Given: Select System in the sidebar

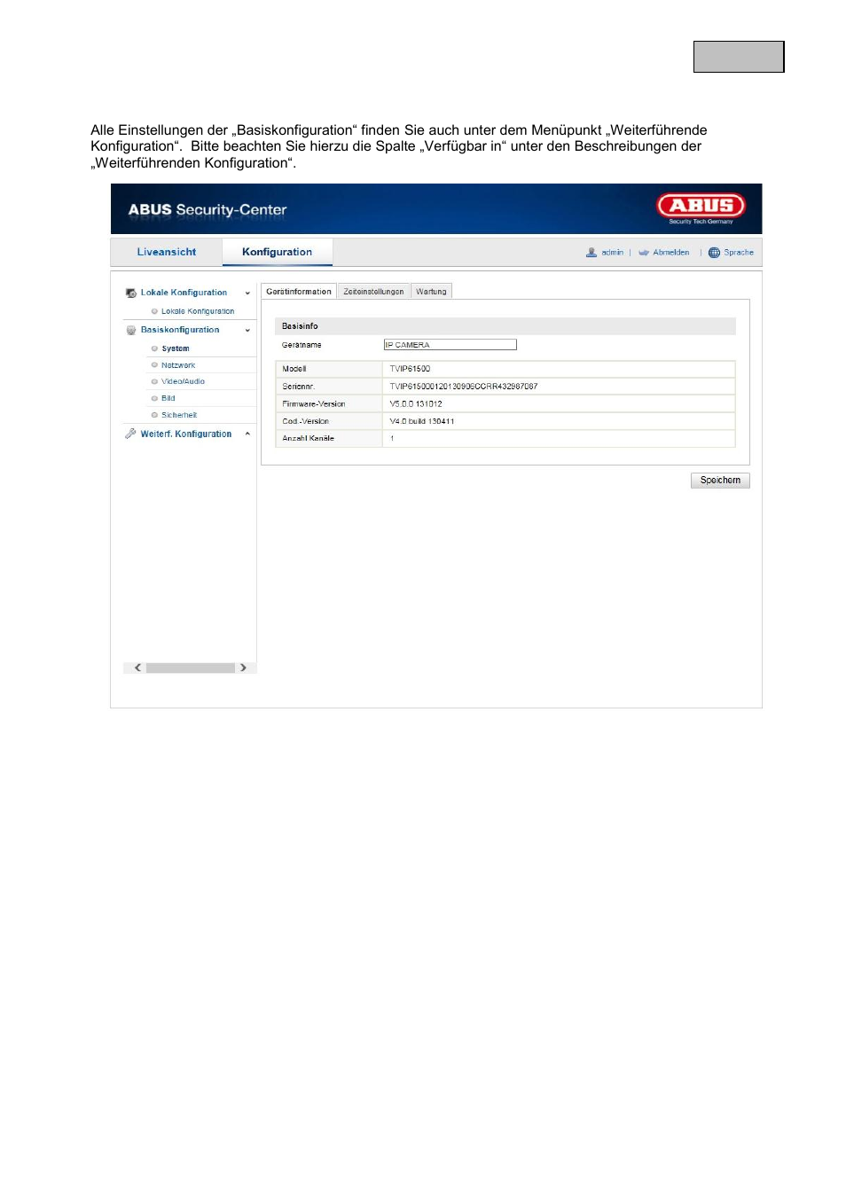Looking at the screenshot, I should 176,348.
